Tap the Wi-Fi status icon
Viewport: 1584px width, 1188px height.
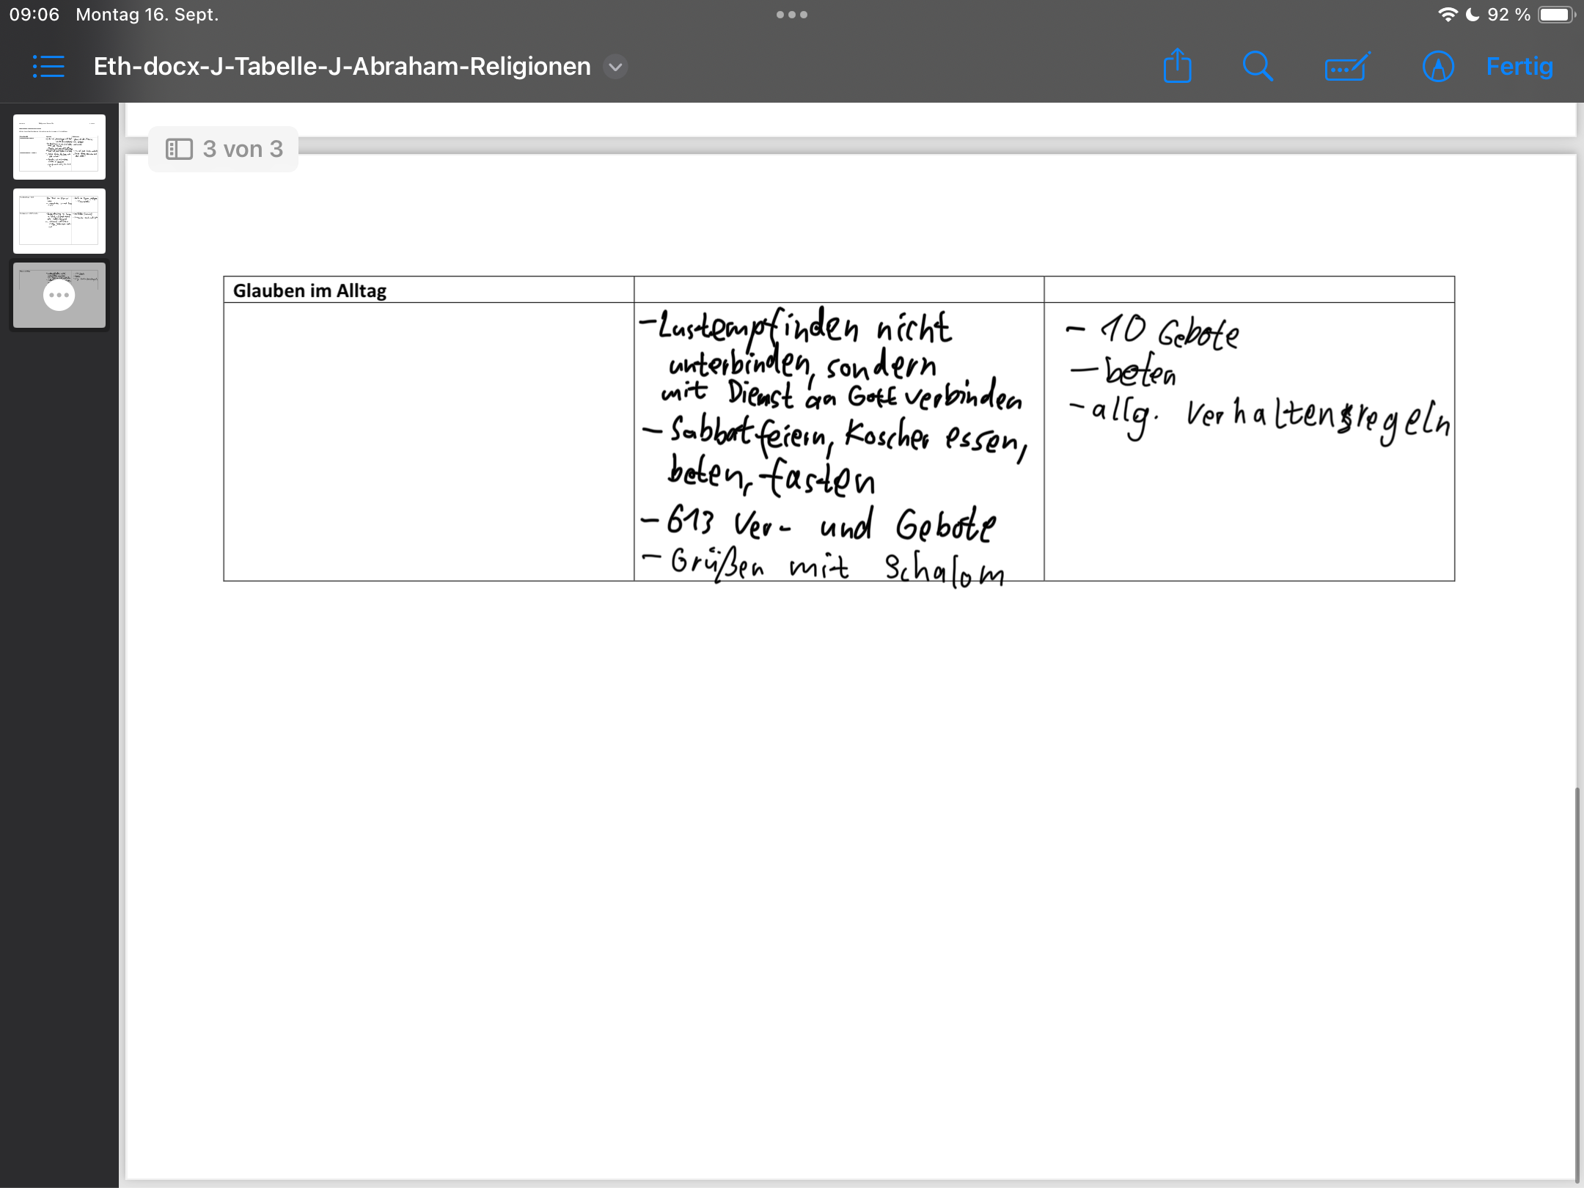[1447, 15]
